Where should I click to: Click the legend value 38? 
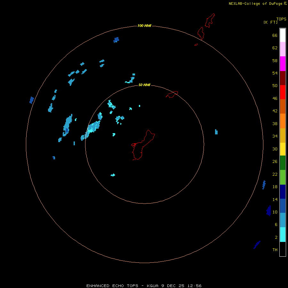tap(275, 124)
